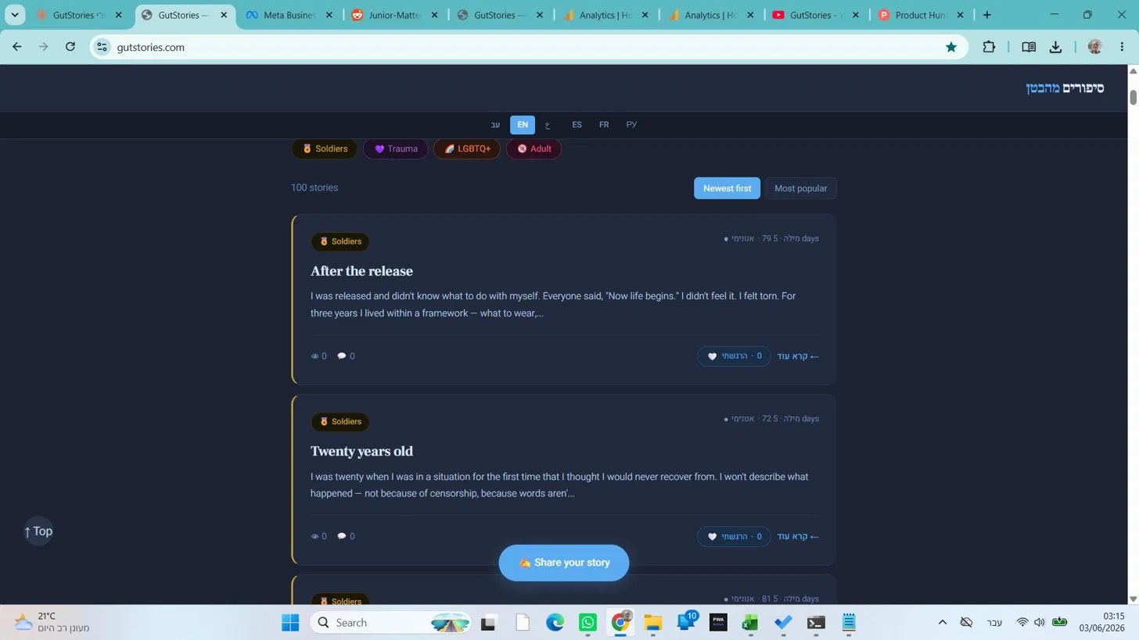Click the page vertical scrollbar thumb

pos(1133,98)
